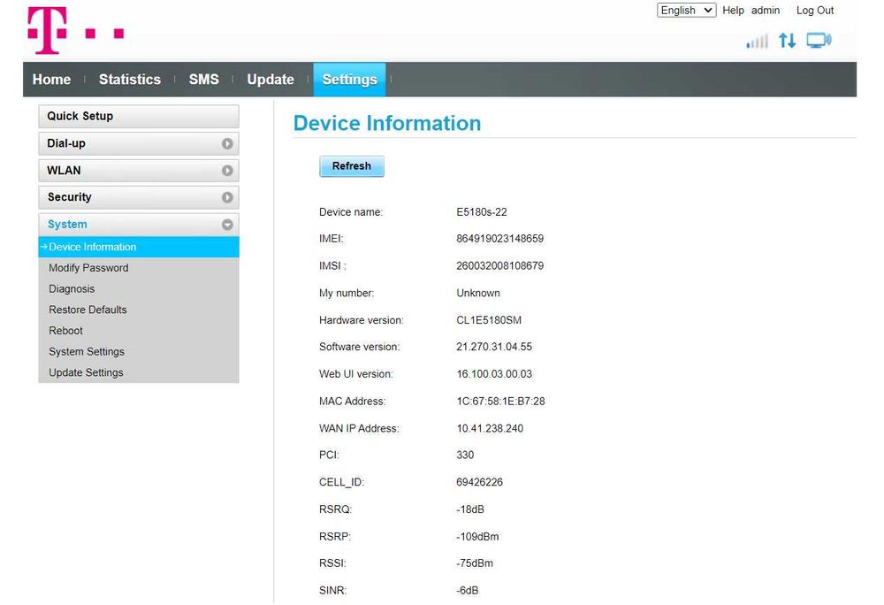Open the Reboot page

(65, 331)
